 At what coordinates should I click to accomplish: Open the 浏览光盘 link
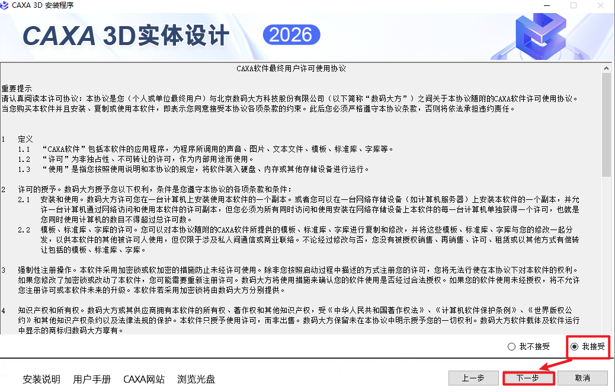[x=196, y=380]
